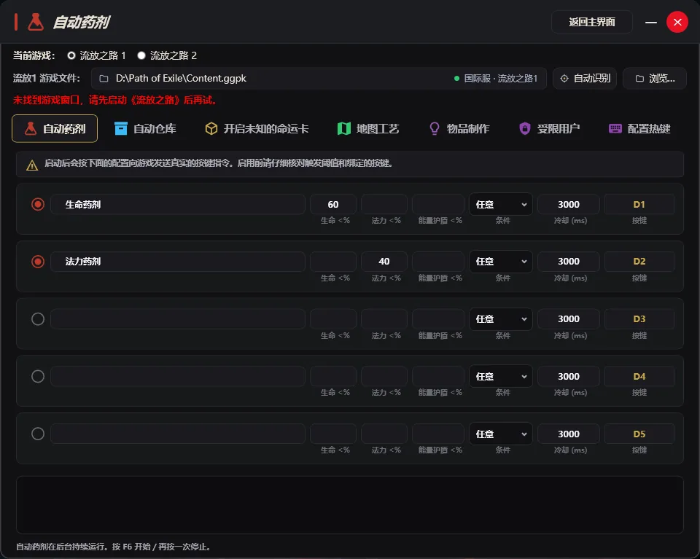The image size is (700, 559).
Task: Disable the 法力药剂 flask row toggle
Action: point(38,262)
